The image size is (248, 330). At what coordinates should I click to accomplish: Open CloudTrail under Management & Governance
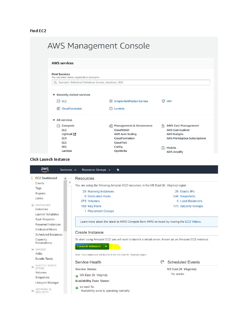120,142
